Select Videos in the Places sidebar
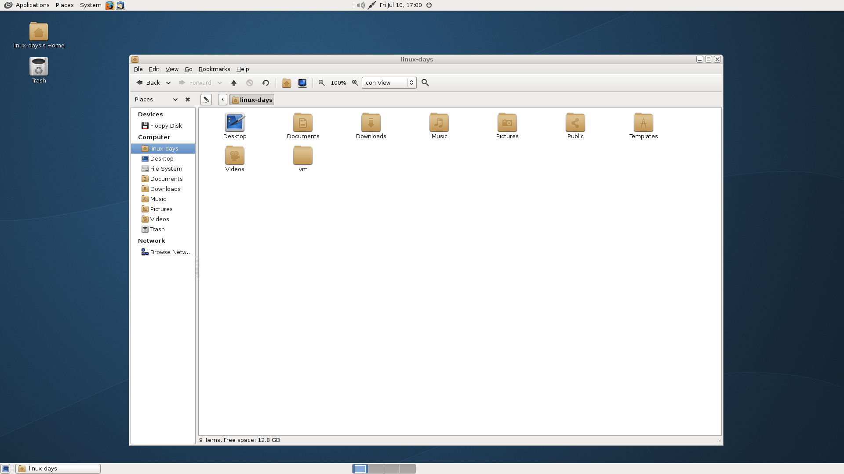Image resolution: width=844 pixels, height=474 pixels. 163,219
